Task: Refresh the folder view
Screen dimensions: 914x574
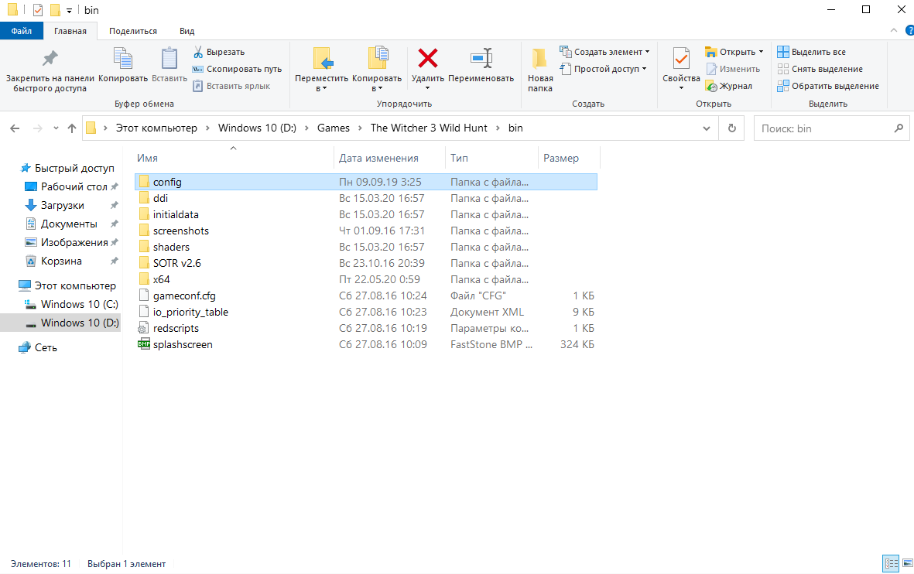Action: click(x=731, y=128)
